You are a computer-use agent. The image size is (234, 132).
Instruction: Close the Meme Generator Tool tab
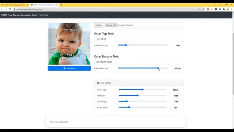coord(57,5)
